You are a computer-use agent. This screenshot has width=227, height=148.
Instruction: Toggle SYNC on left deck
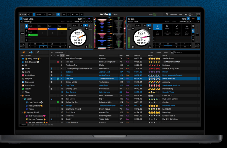click(74, 25)
